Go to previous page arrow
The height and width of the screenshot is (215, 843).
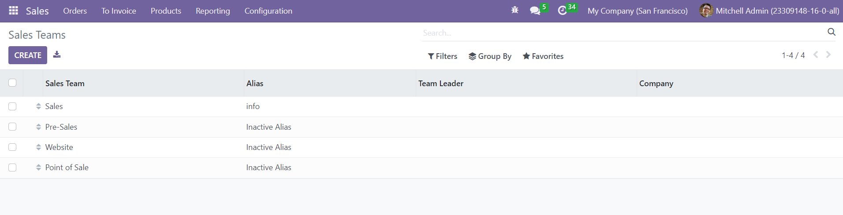tap(816, 55)
